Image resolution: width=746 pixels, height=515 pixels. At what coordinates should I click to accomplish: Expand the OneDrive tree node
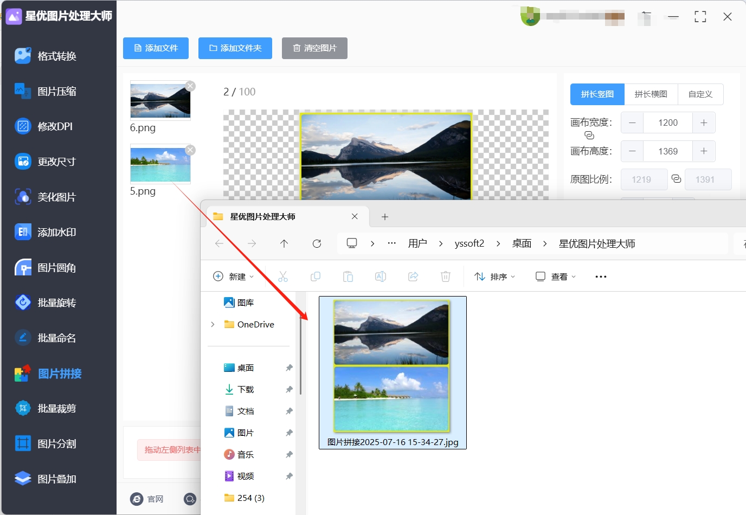(x=213, y=324)
